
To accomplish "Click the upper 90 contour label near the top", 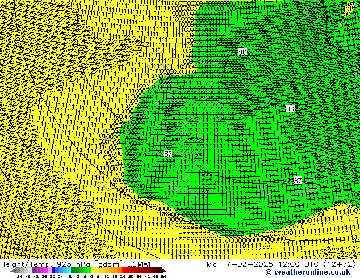I will [242, 52].
